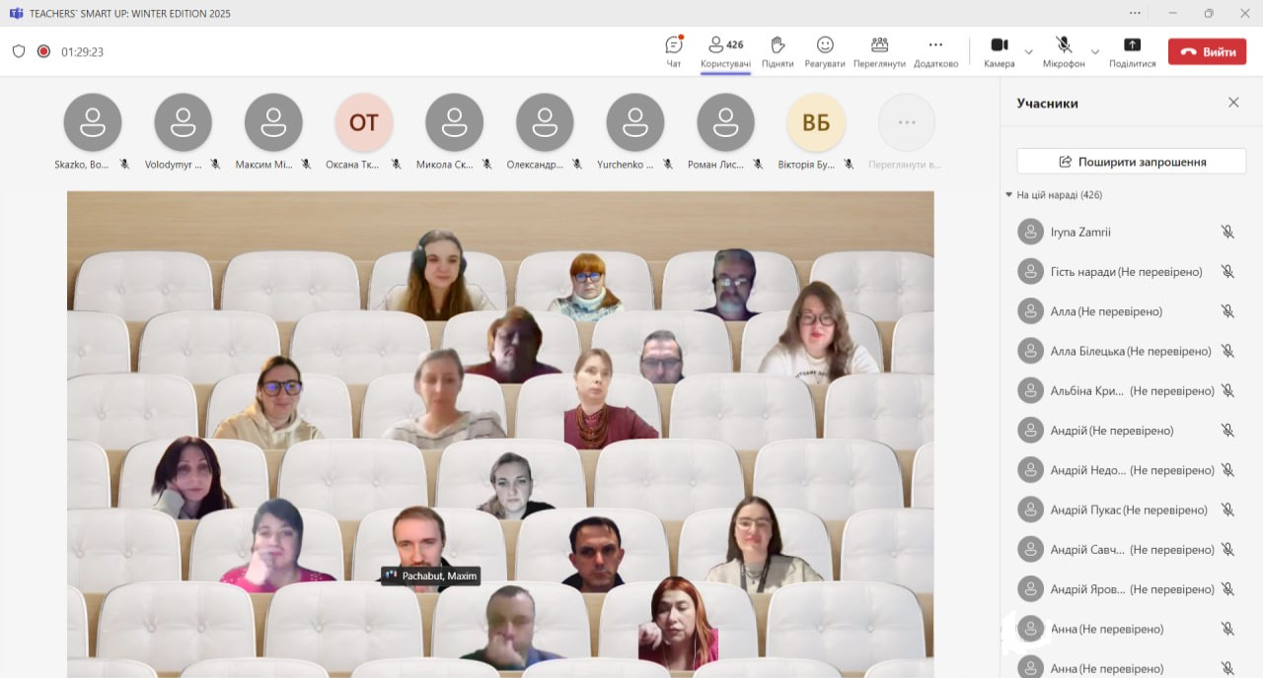The width and height of the screenshot is (1263, 678).
Task: Open Реагувати reactions menu
Action: (825, 51)
